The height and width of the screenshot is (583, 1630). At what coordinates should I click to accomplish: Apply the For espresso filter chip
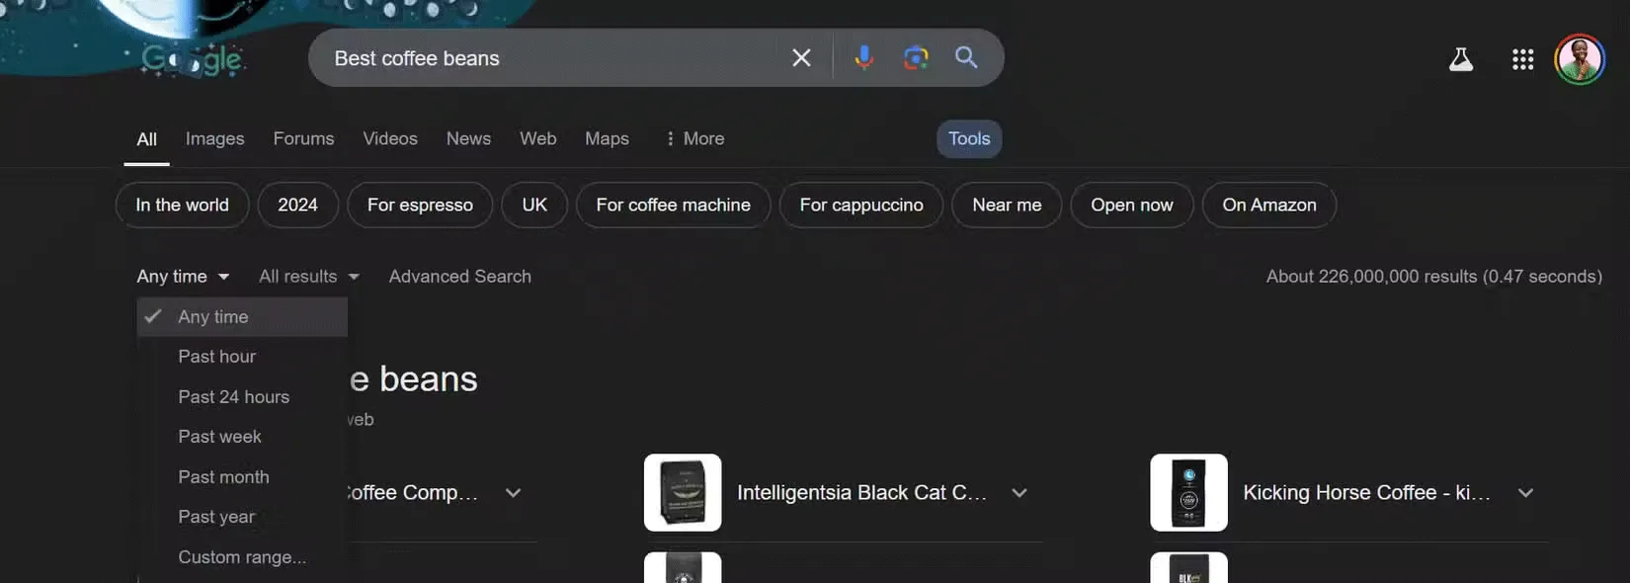(420, 205)
